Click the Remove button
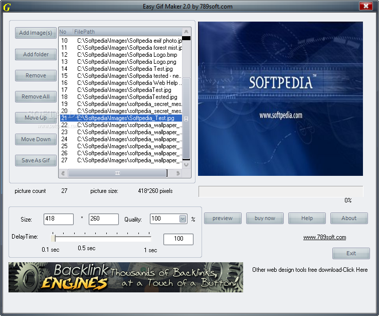379x316 pixels. [x=36, y=75]
